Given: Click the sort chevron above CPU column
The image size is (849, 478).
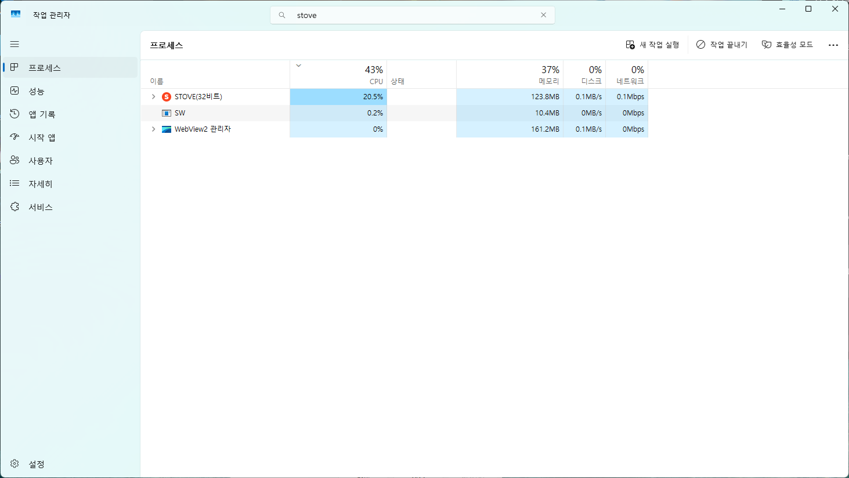Looking at the screenshot, I should tap(299, 66).
